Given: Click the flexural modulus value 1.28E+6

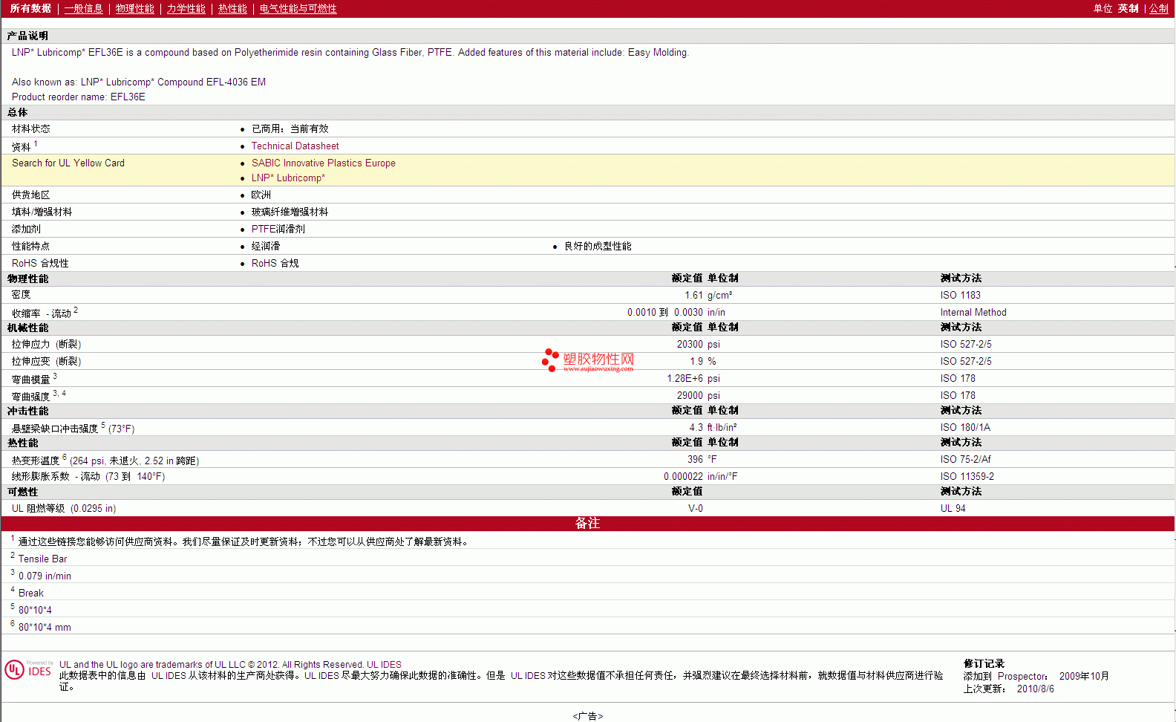Looking at the screenshot, I should coord(685,379).
